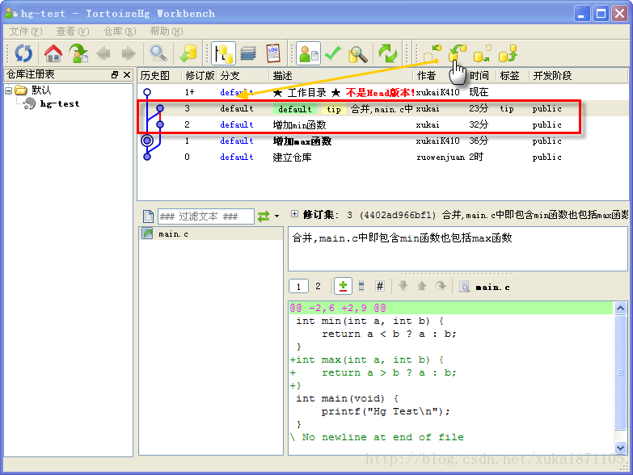The width and height of the screenshot is (633, 475).
Task: Click the commit message text box
Action: click(x=458, y=249)
